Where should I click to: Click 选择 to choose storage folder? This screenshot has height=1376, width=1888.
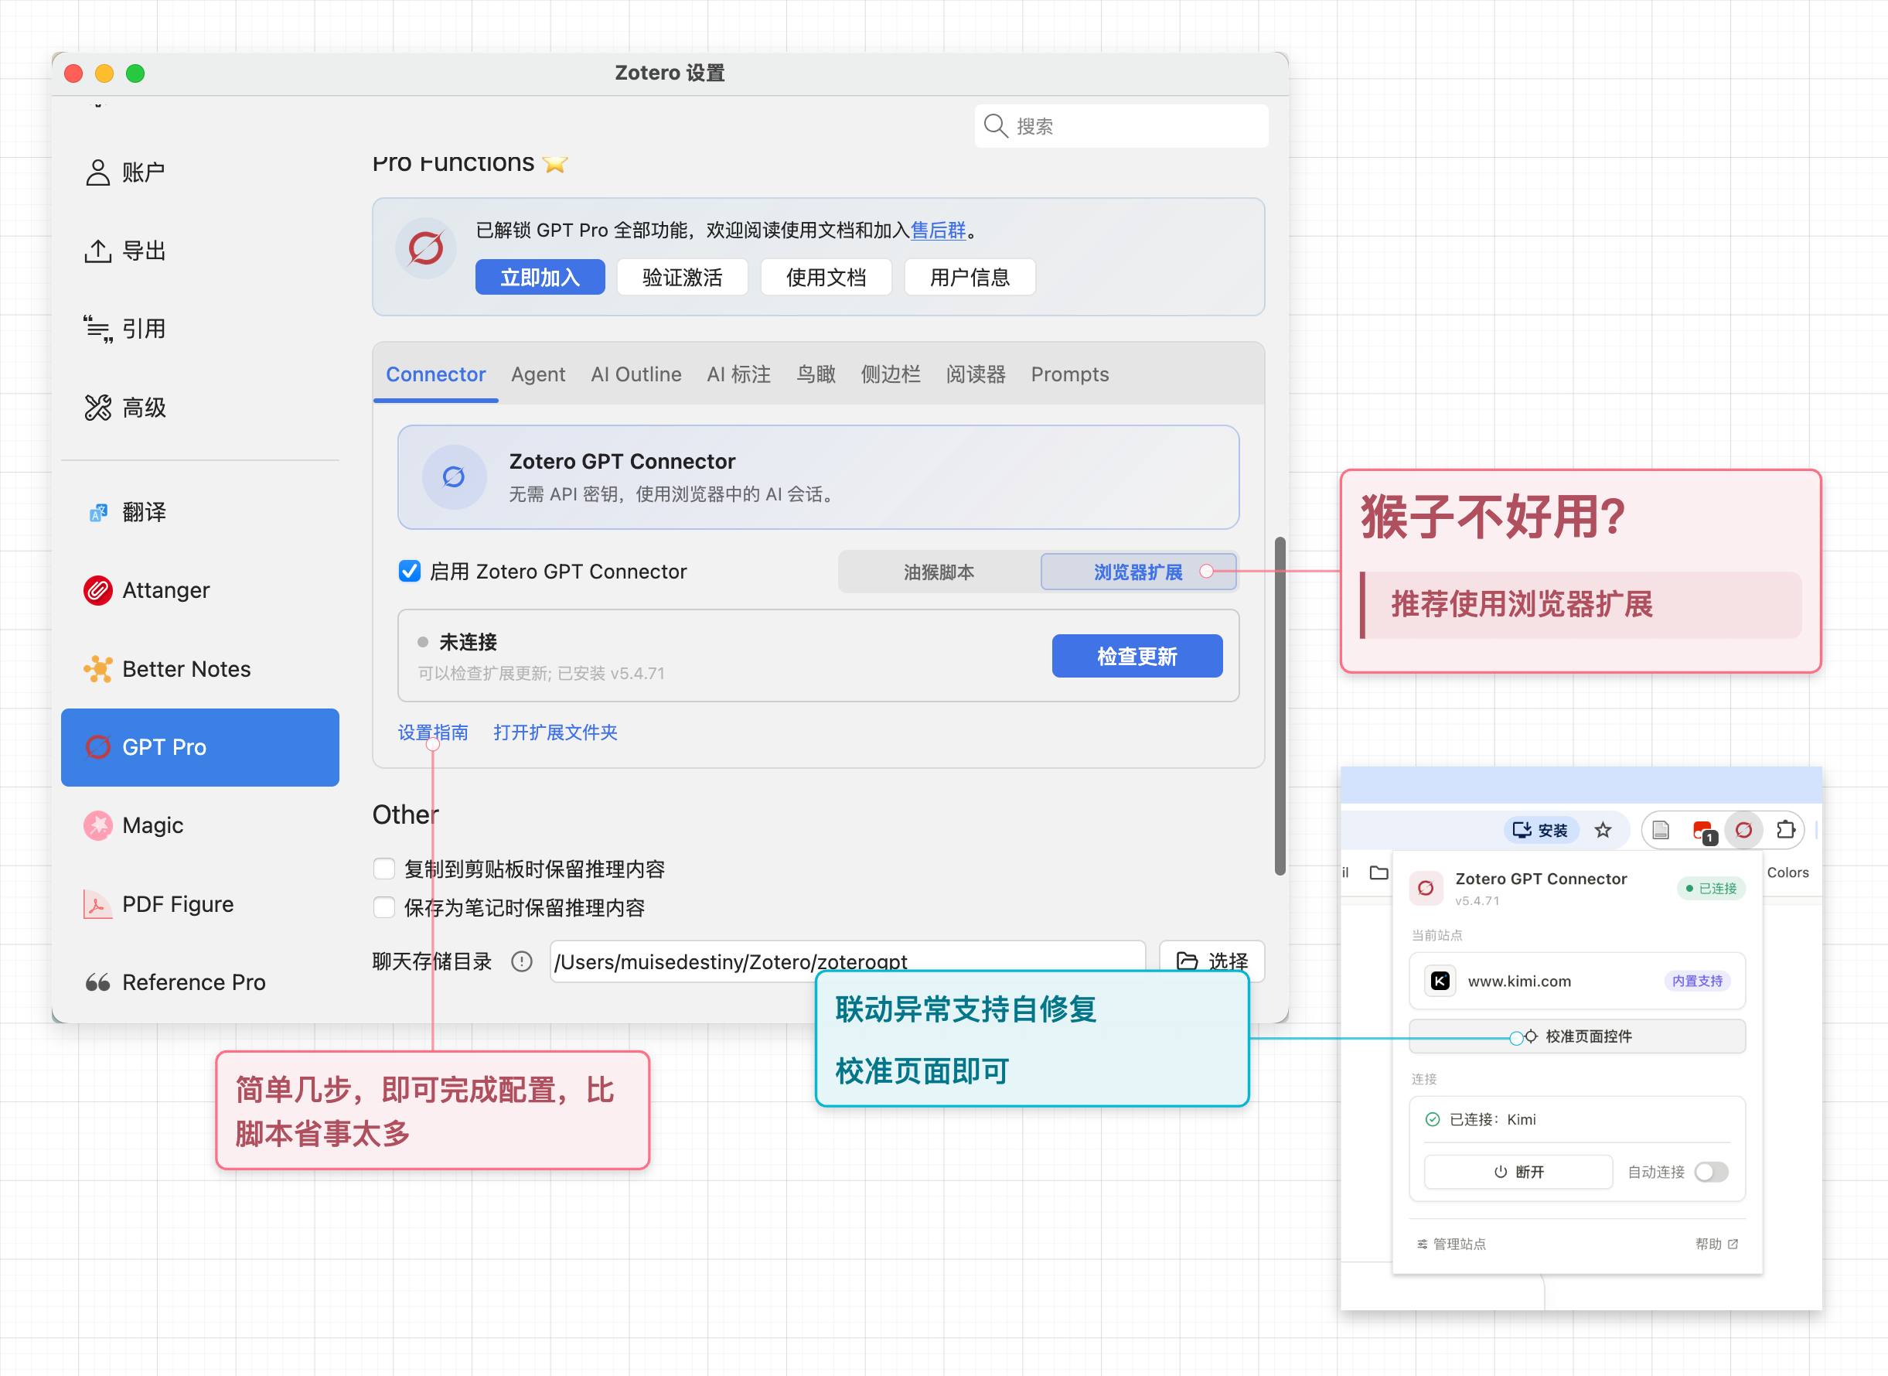click(1212, 961)
